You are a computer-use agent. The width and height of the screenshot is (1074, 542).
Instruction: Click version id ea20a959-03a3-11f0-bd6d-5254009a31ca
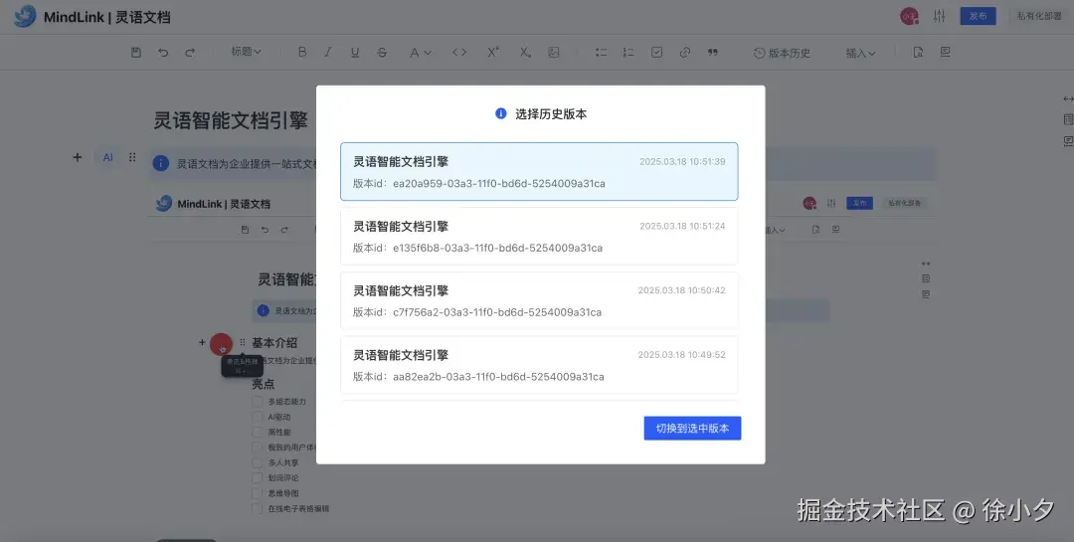(x=498, y=184)
